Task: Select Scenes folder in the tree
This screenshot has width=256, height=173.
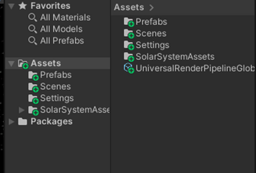Action: click(x=55, y=87)
